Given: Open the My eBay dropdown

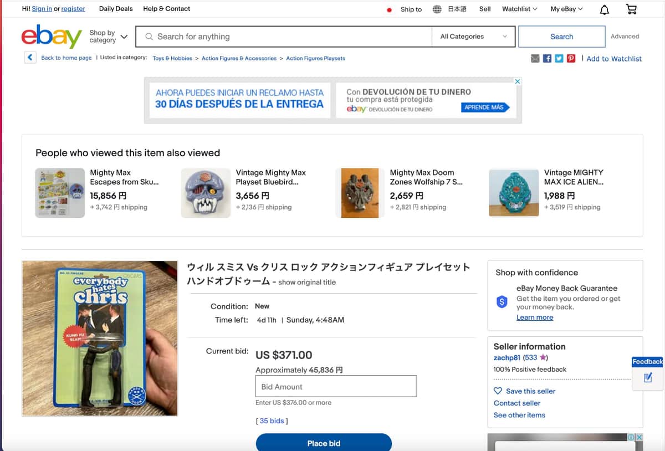Looking at the screenshot, I should click(x=565, y=9).
